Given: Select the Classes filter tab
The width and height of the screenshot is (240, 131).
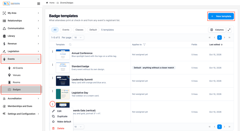Looking at the screenshot, I should (x=79, y=30).
